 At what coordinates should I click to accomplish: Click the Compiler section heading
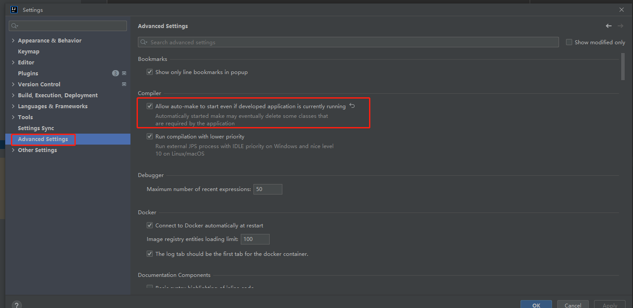(x=149, y=93)
